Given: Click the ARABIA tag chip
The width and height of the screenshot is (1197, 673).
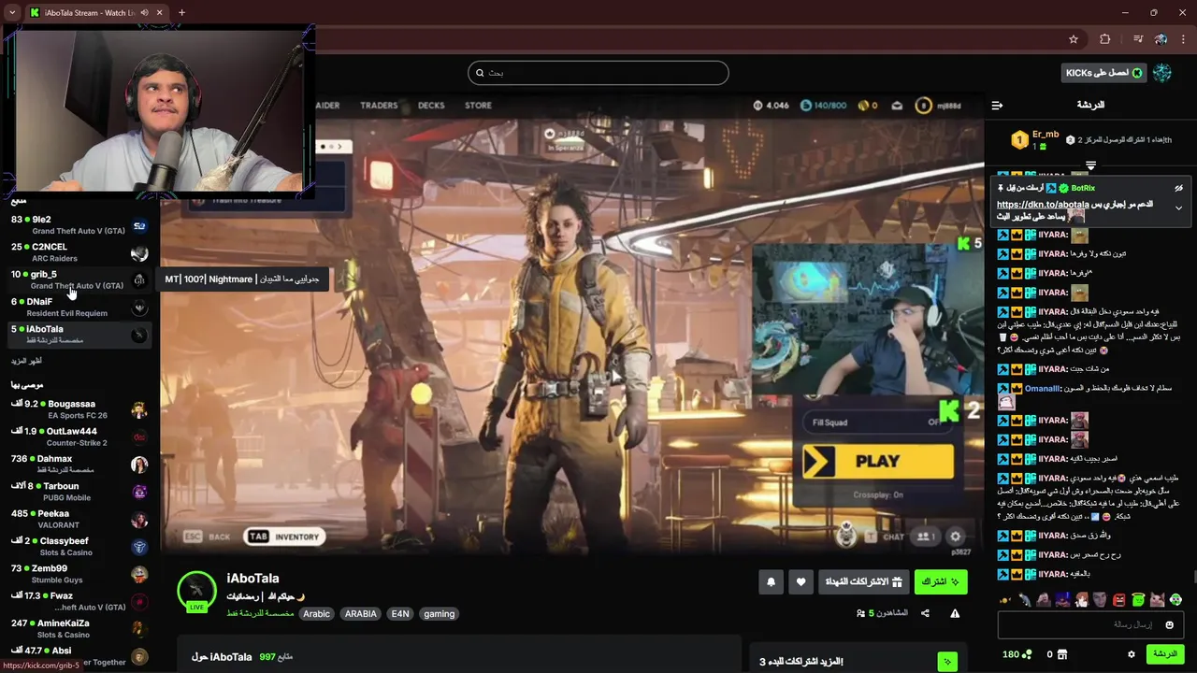Looking at the screenshot, I should 361,613.
